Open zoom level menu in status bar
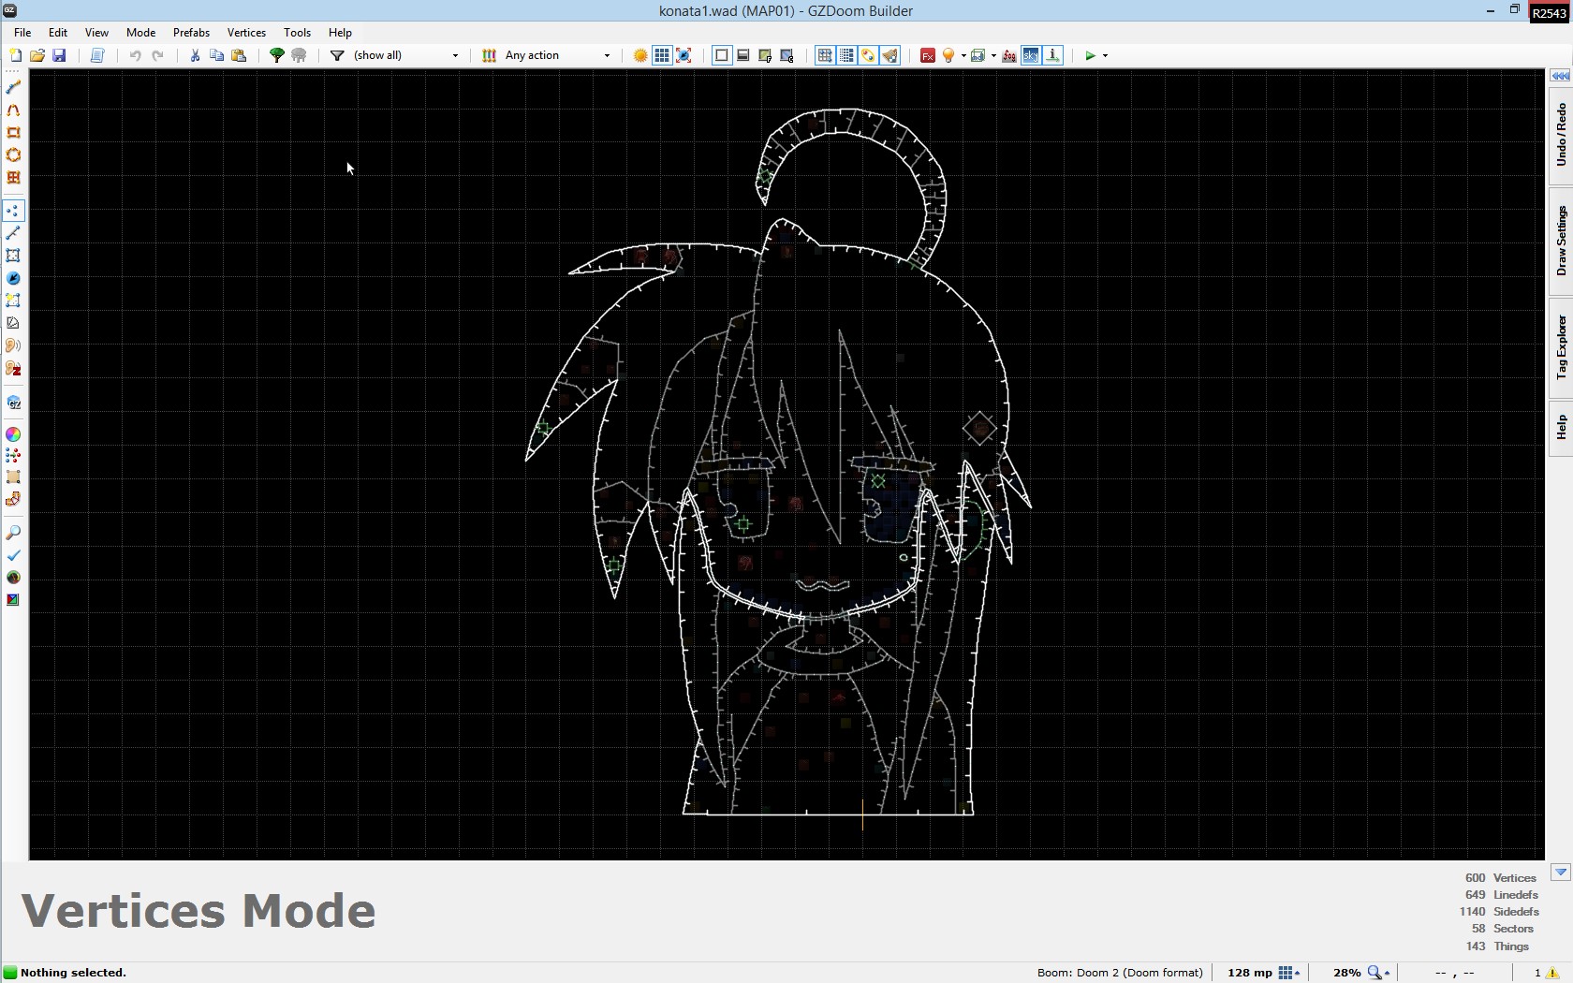 click(1379, 973)
